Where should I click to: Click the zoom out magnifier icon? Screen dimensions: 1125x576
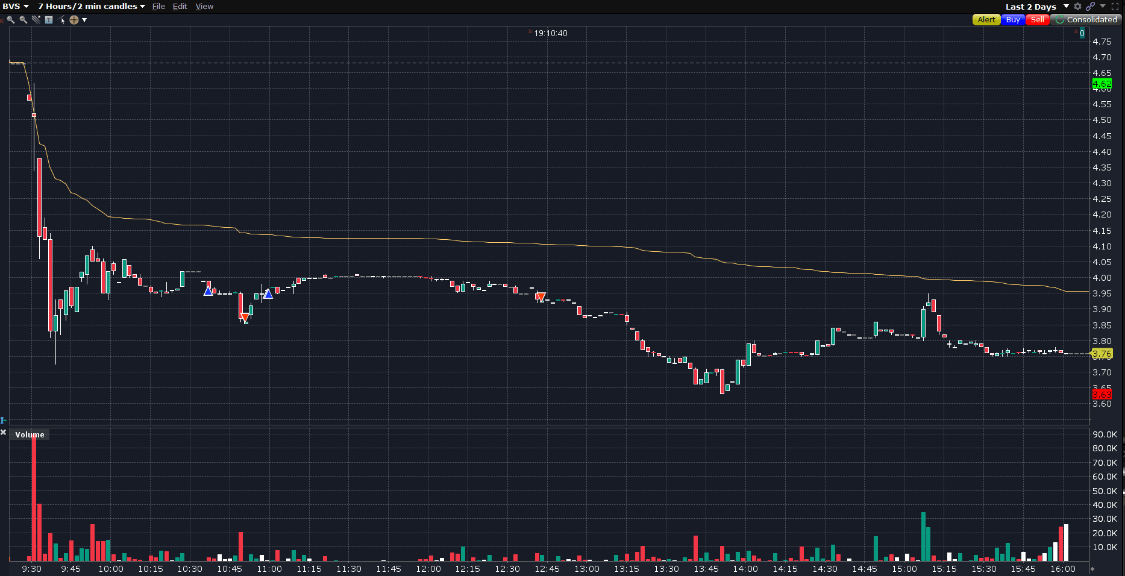pyautogui.click(x=24, y=20)
